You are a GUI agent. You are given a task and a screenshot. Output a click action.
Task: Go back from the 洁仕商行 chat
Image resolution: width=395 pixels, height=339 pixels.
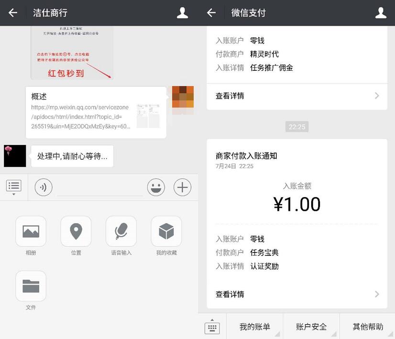[x=13, y=12]
